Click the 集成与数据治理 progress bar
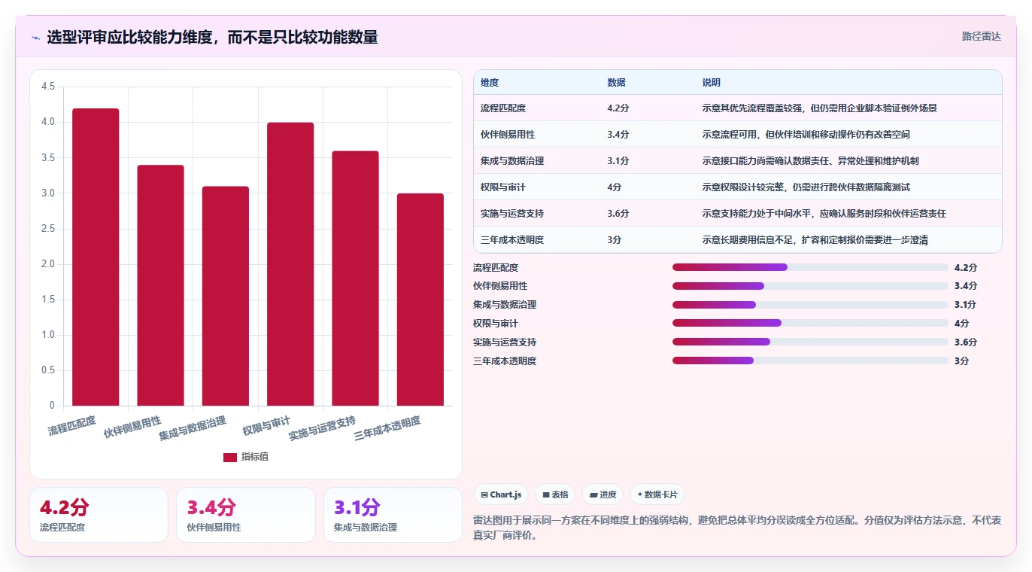The width and height of the screenshot is (1032, 572). (810, 305)
